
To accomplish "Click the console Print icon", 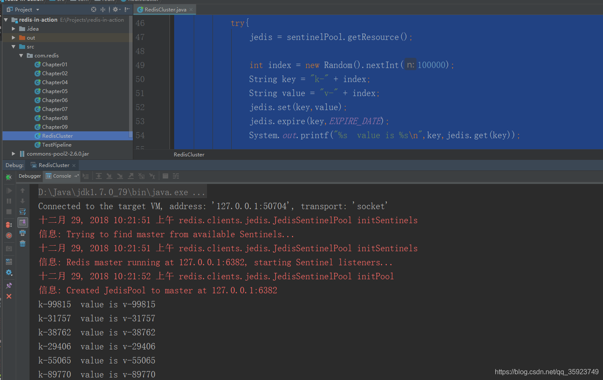I will (x=23, y=233).
